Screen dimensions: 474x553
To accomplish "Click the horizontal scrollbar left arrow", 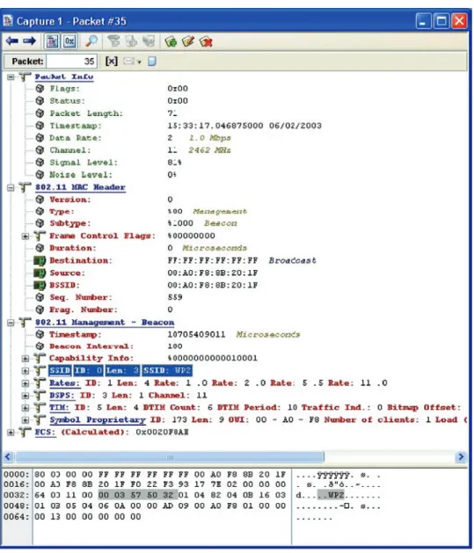I will coord(8,457).
